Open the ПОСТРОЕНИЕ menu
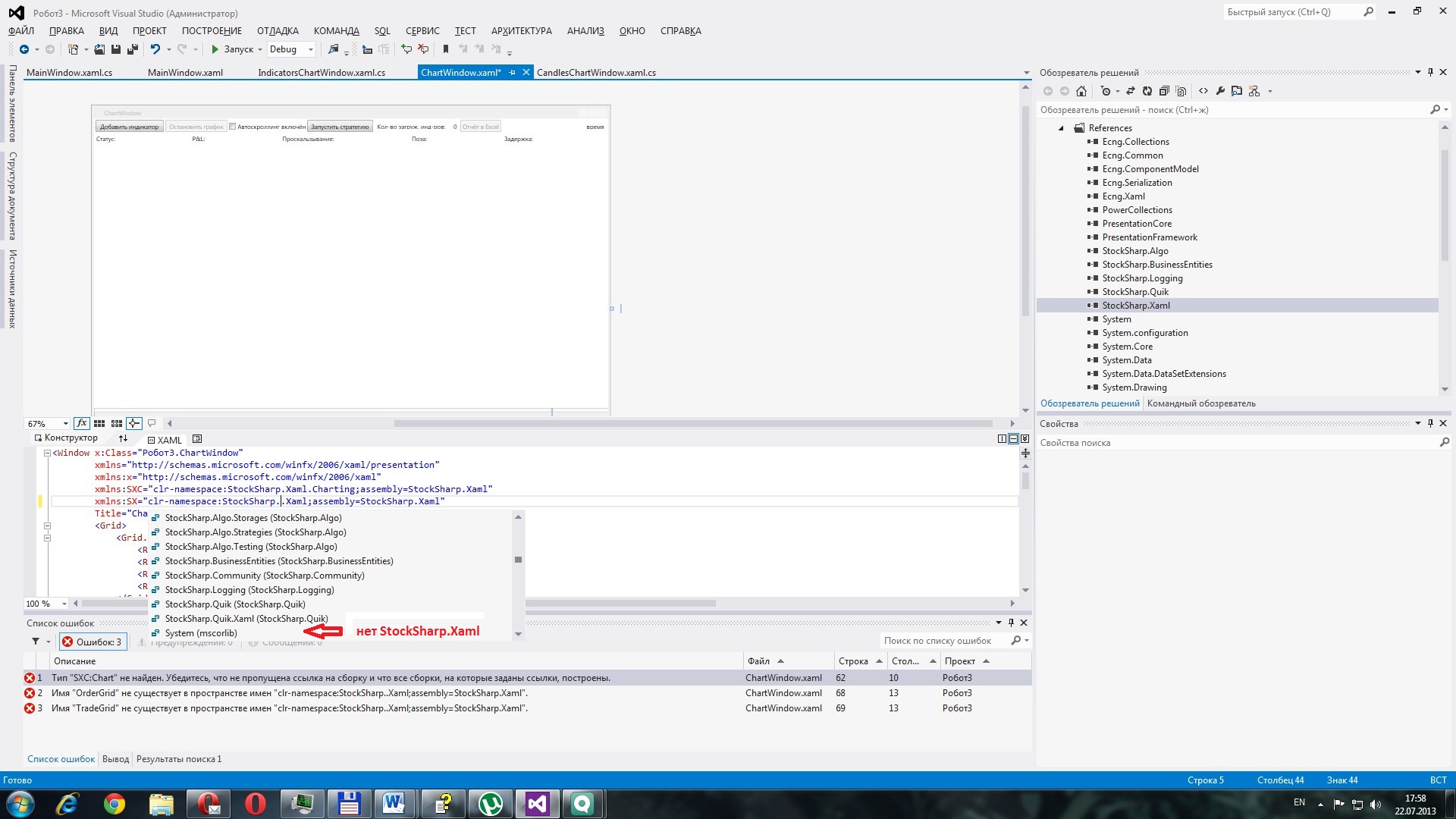Image resolution: width=1456 pixels, height=819 pixels. (212, 31)
